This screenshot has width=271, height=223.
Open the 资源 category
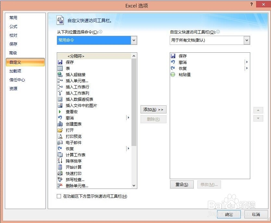tap(13, 89)
